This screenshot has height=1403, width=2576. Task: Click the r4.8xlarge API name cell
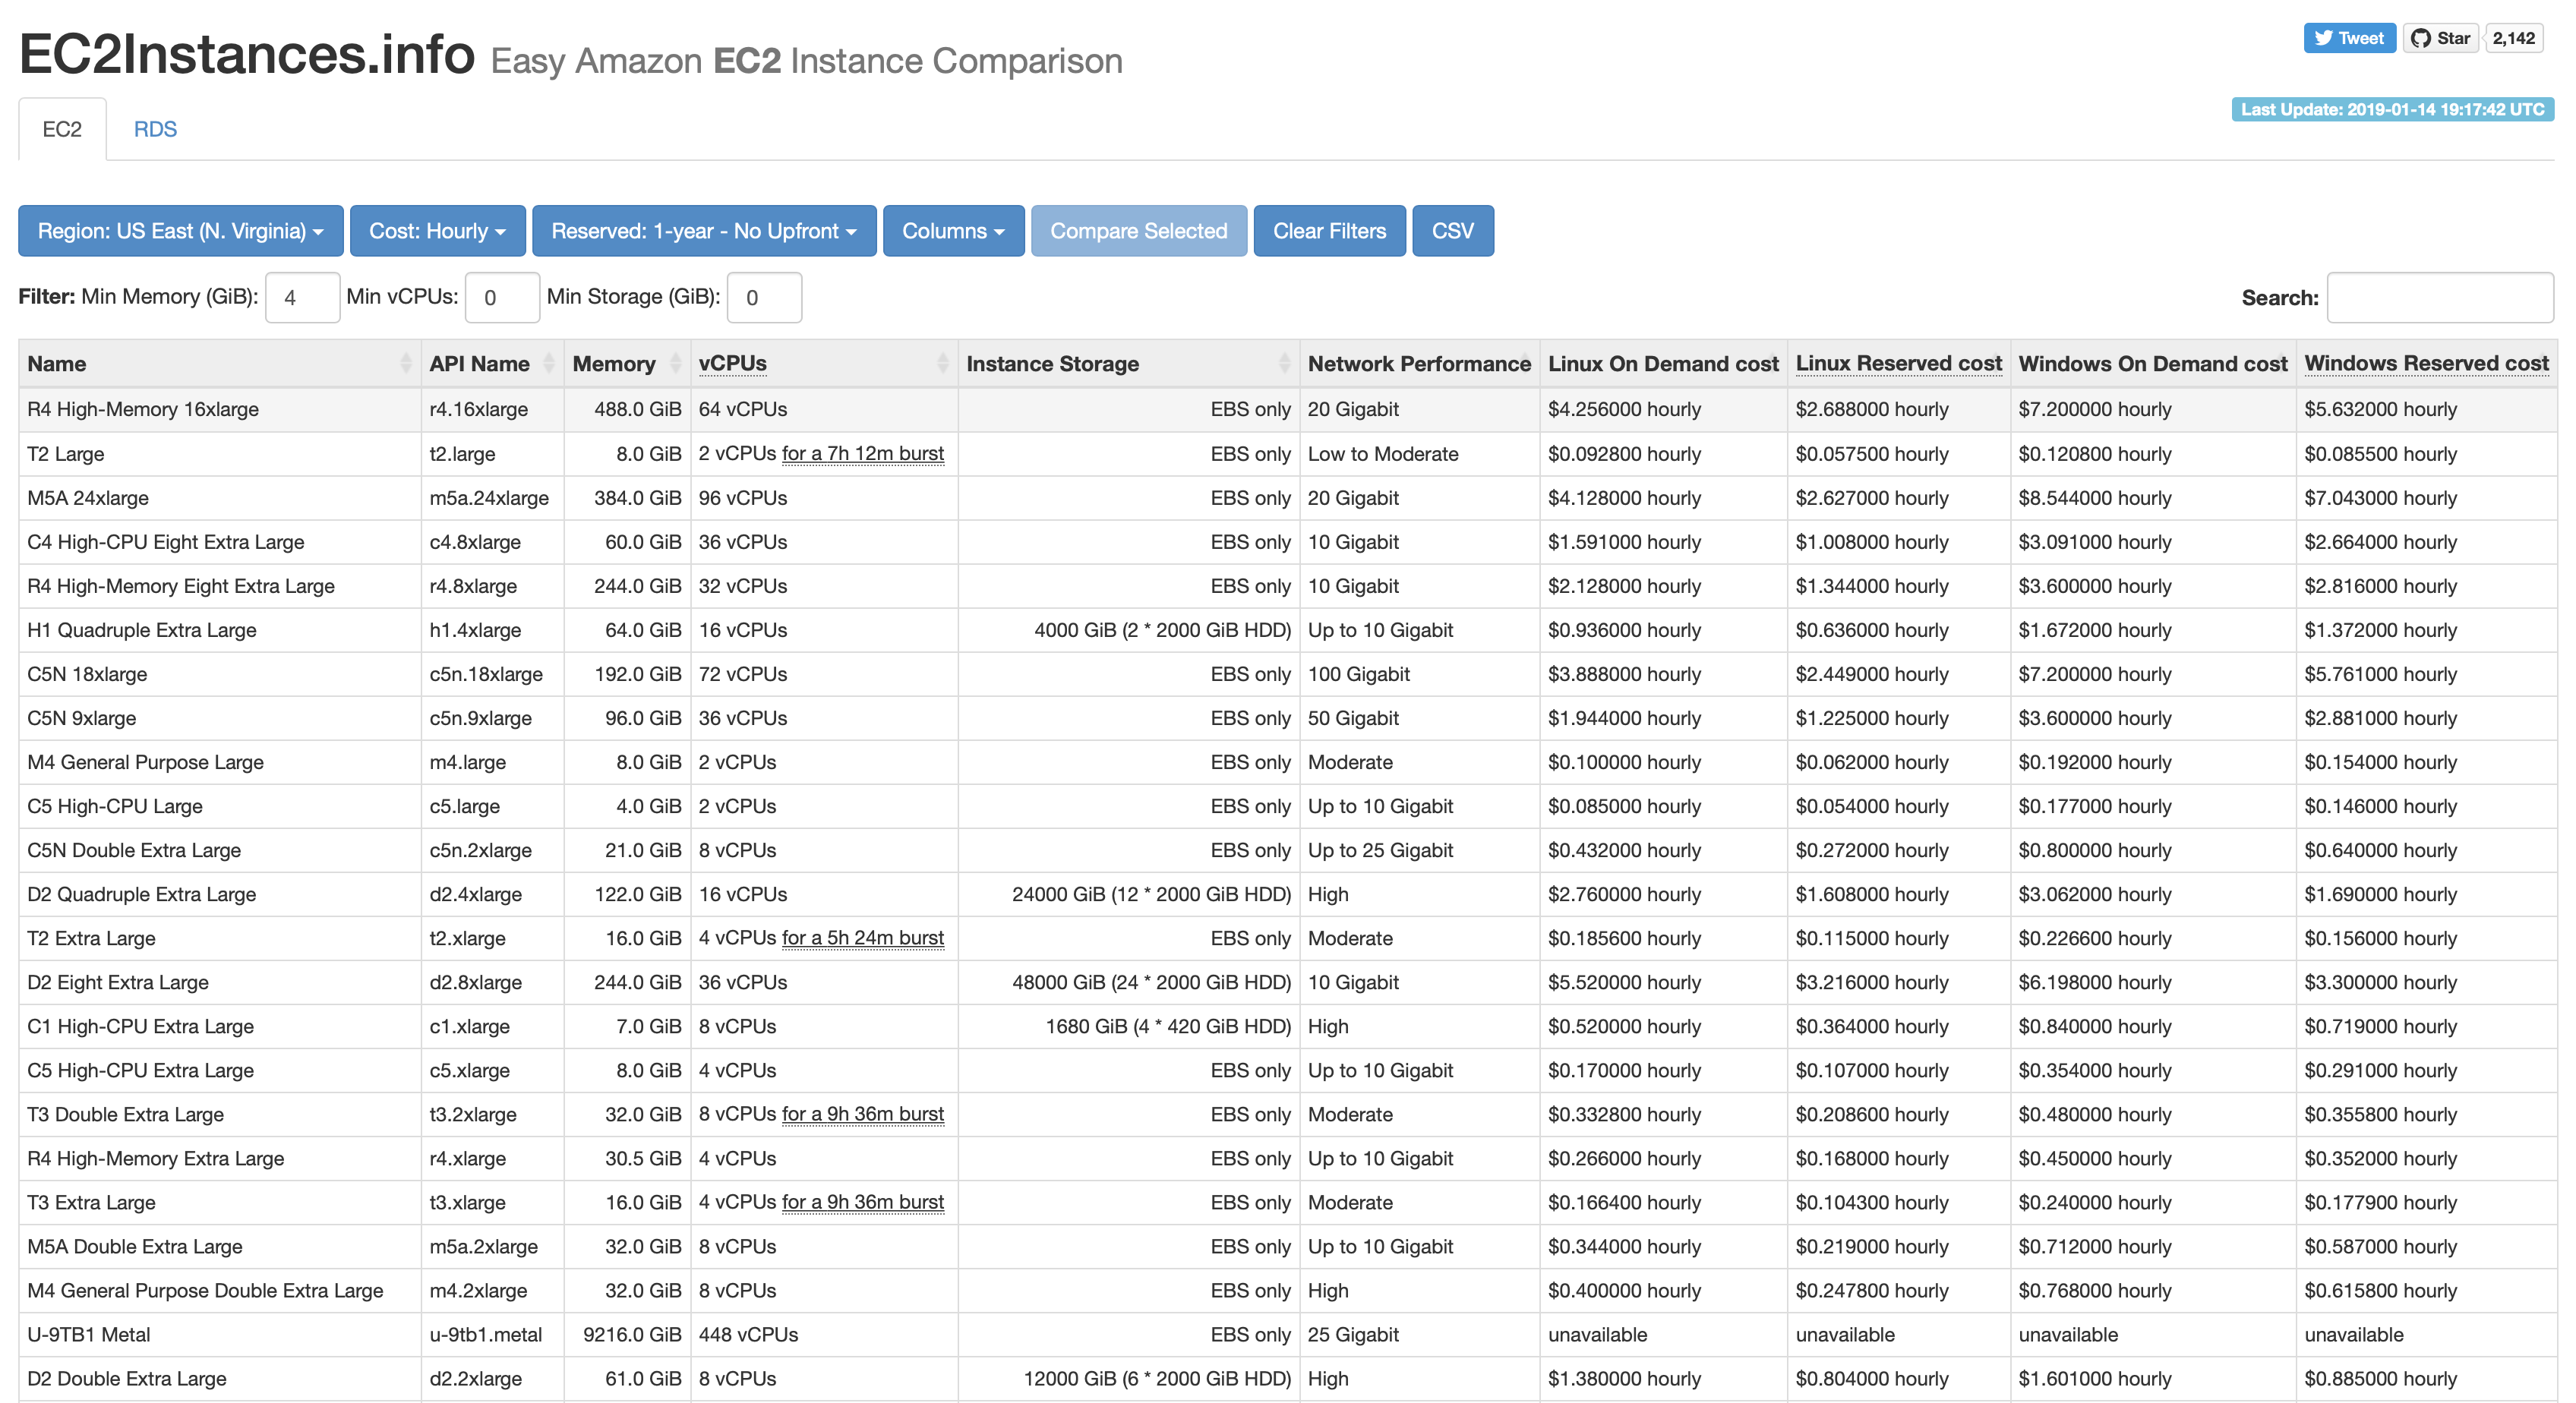point(492,586)
